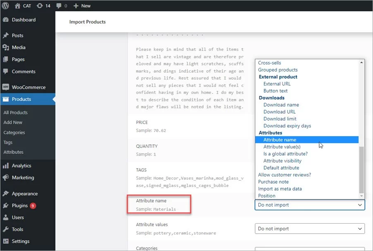Open the 'Do not import' dropdown for Attribute values
This screenshot has width=373, height=251.
coord(309,228)
